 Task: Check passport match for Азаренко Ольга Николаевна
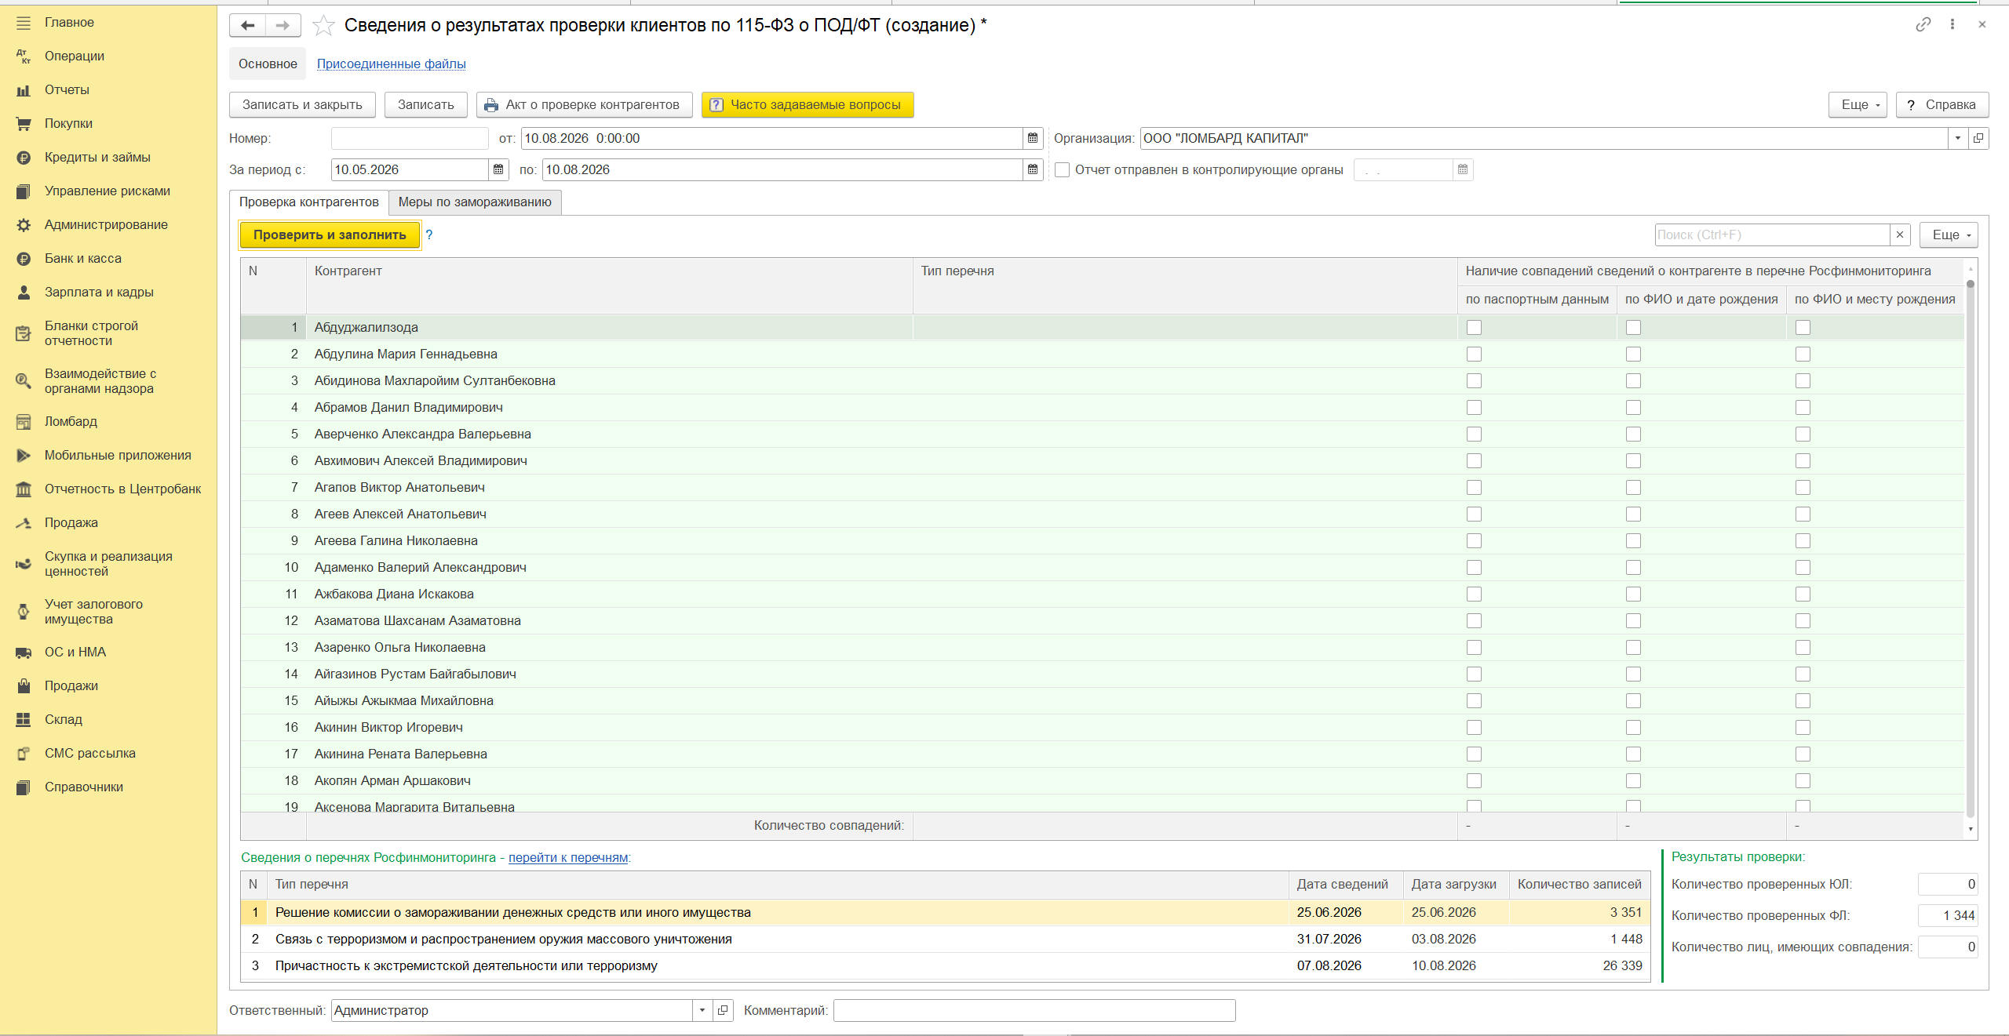point(1475,648)
